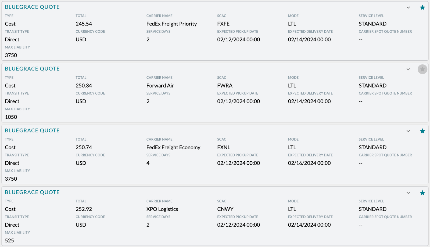Click the 02/16/2024 00:00 delivery date

[x=309, y=163]
